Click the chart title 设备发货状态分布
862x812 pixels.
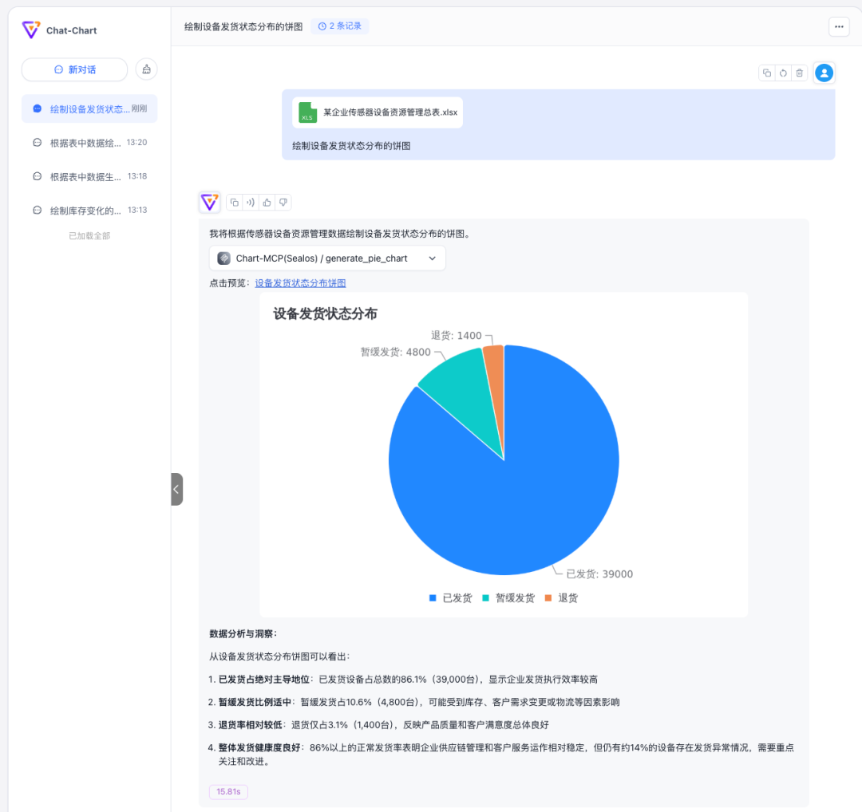pos(325,313)
